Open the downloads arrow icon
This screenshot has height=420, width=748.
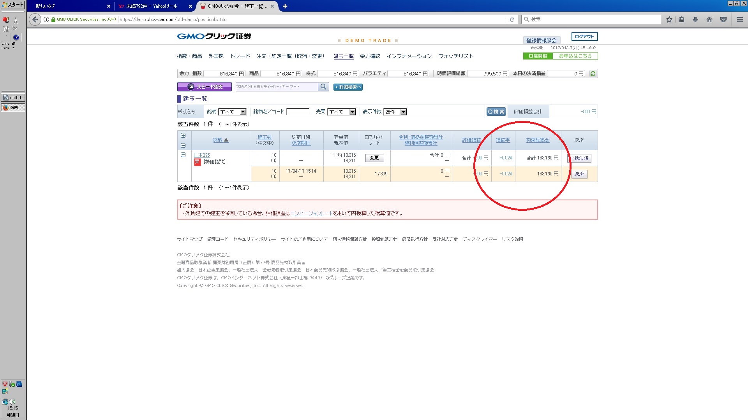point(695,19)
